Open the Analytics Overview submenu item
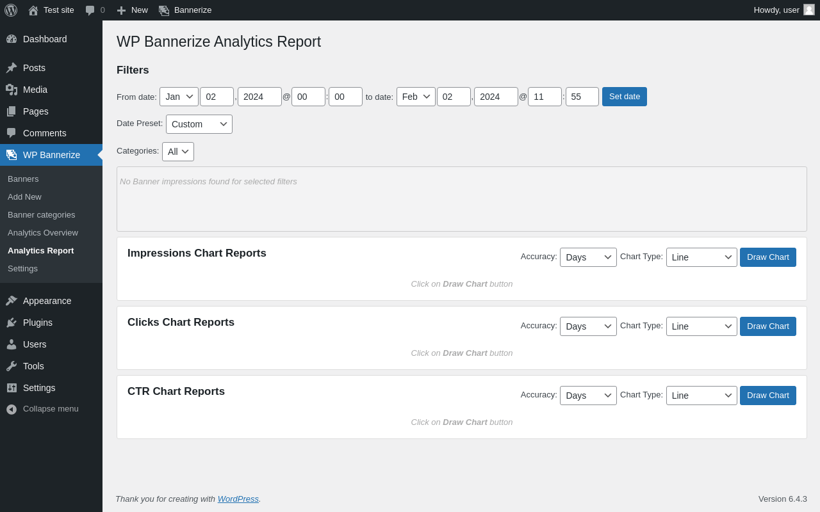The height and width of the screenshot is (512, 820). tap(43, 233)
